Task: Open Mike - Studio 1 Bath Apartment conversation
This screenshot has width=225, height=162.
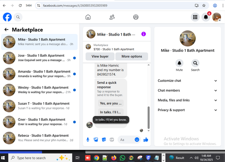Action: [39, 42]
